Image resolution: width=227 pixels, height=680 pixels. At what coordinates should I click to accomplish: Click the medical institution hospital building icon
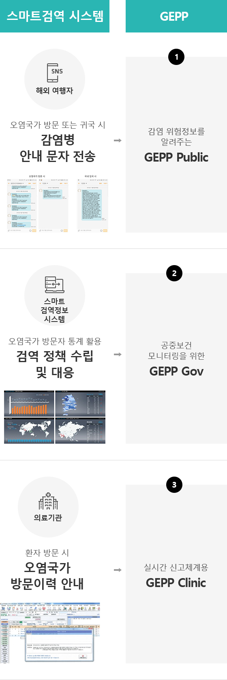pyautogui.click(x=48, y=501)
